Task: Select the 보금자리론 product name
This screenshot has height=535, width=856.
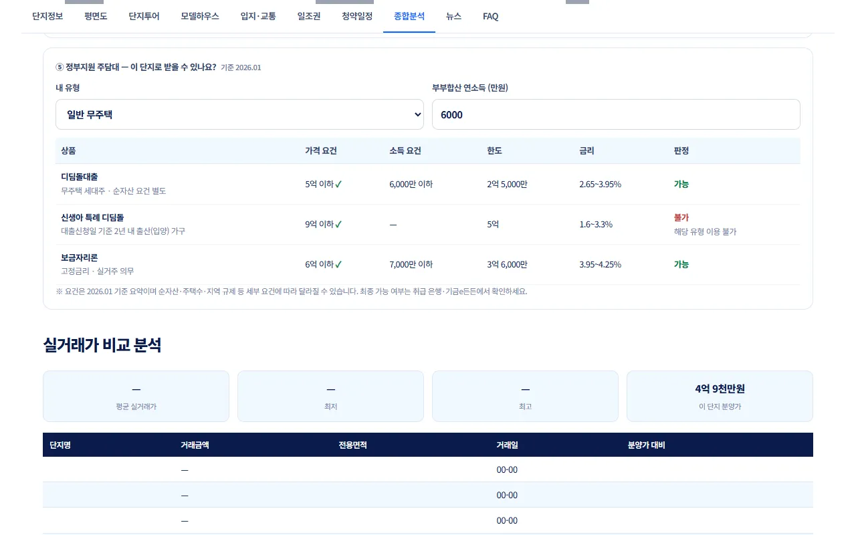Action: coord(80,257)
